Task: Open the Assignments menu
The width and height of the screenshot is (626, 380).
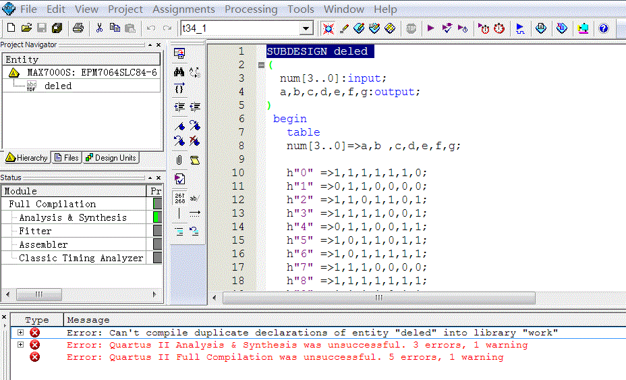Action: (183, 9)
